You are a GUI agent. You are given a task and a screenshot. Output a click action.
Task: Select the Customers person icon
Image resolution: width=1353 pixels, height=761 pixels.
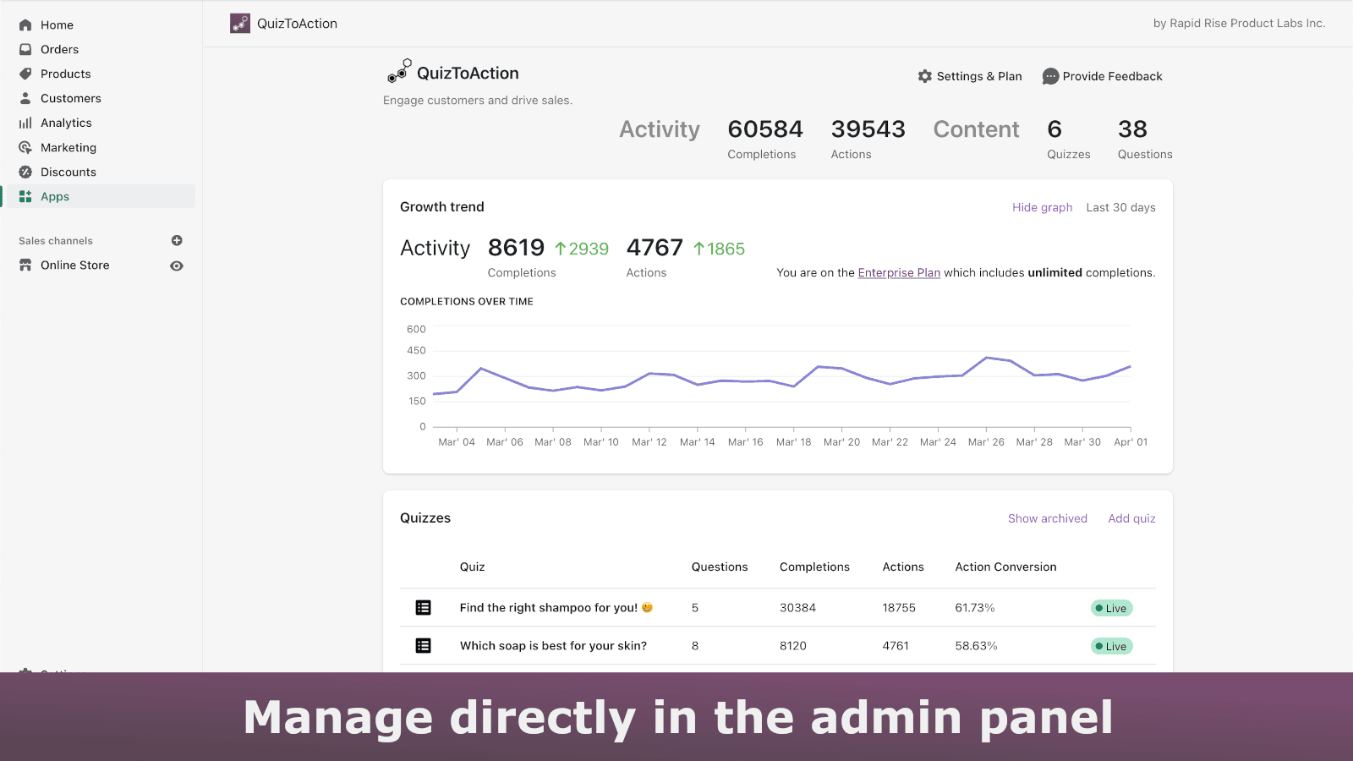(25, 99)
